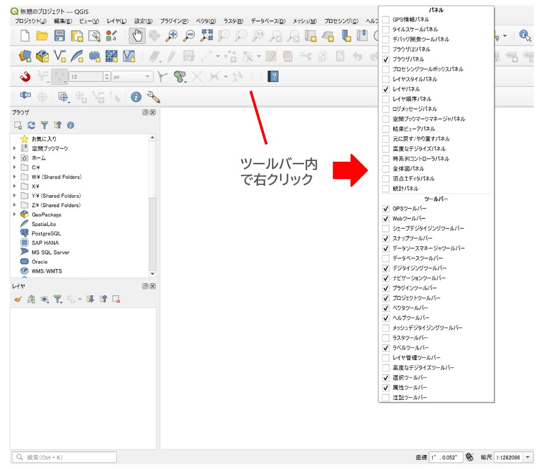Uncheck the レイヤパネル checkbox

[x=386, y=89]
